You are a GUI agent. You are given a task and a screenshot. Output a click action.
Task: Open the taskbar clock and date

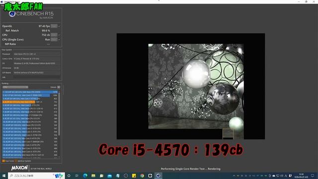tap(301, 176)
